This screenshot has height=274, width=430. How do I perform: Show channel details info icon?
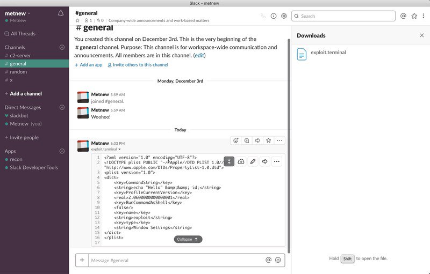click(274, 16)
